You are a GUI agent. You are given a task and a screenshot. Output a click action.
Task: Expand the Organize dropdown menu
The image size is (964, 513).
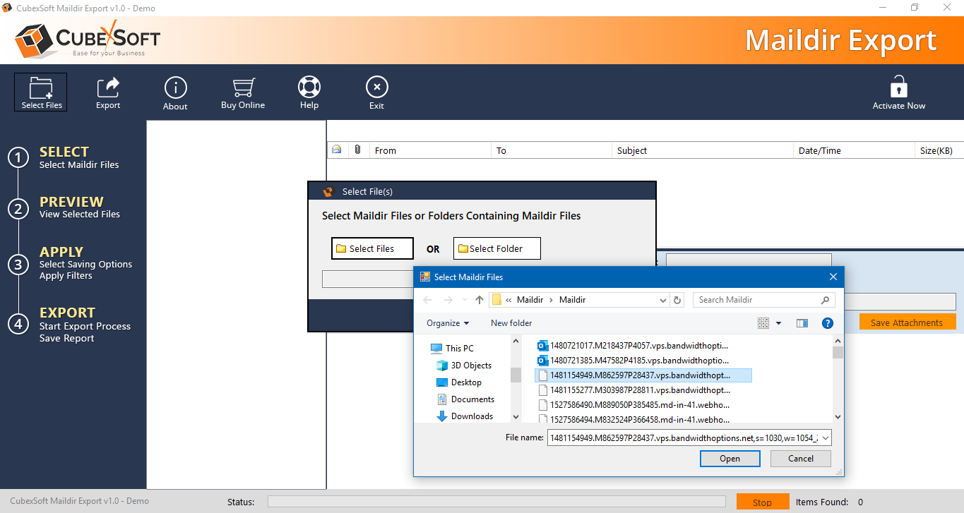pos(448,323)
